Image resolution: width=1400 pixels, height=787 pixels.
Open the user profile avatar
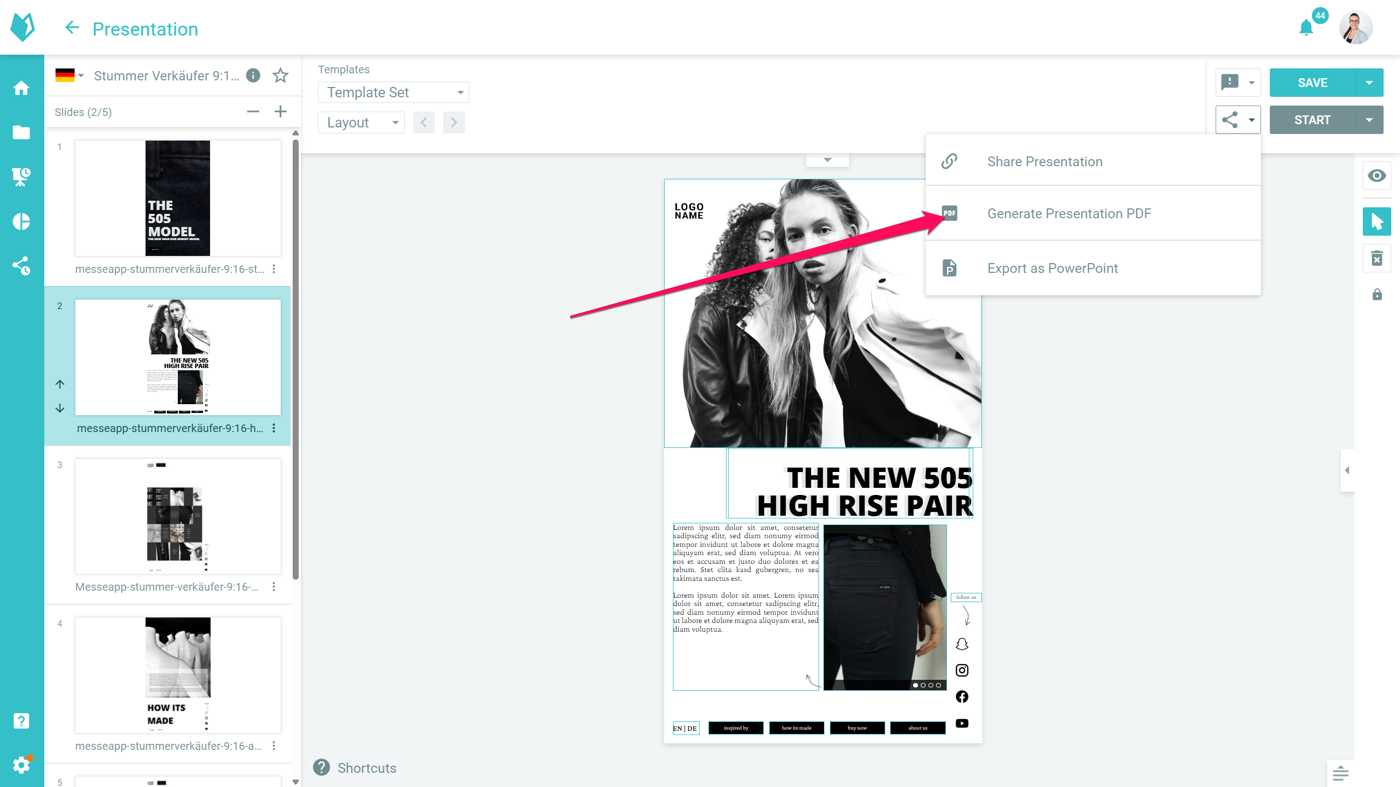(1356, 27)
